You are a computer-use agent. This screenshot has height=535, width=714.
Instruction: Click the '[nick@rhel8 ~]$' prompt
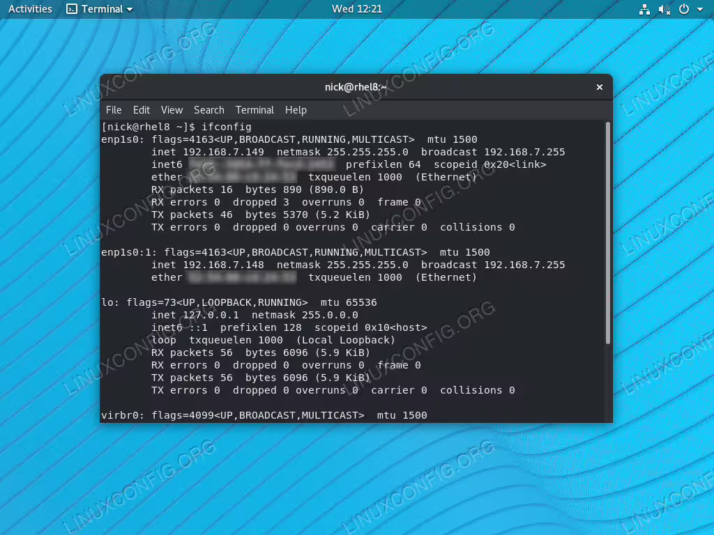148,127
